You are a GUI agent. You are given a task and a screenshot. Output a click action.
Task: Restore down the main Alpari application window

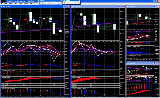click(157, 1)
